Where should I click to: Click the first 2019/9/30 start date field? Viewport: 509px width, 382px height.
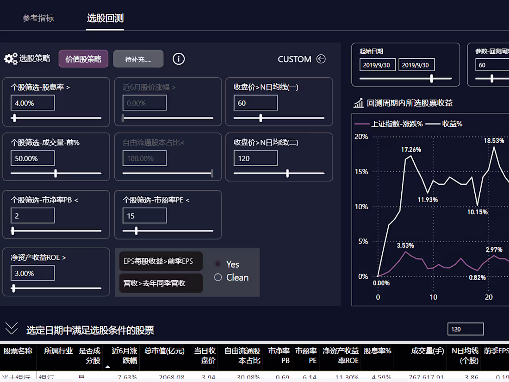coord(378,65)
